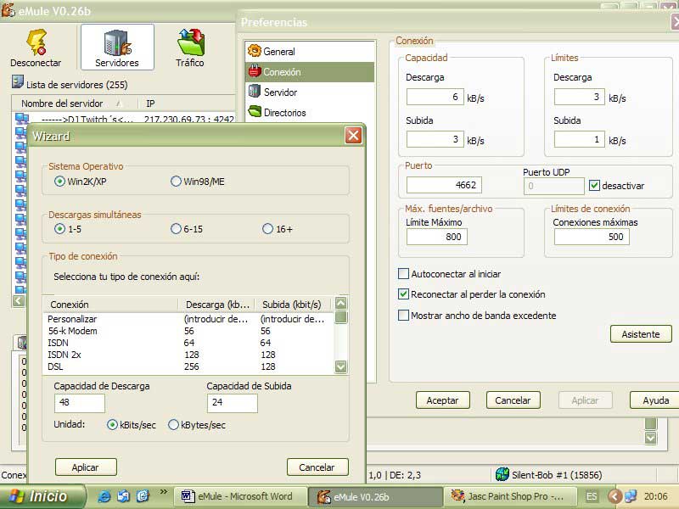Enable Mostrar ancho de banda excedente
This screenshot has height=509, width=679.
pyautogui.click(x=403, y=315)
